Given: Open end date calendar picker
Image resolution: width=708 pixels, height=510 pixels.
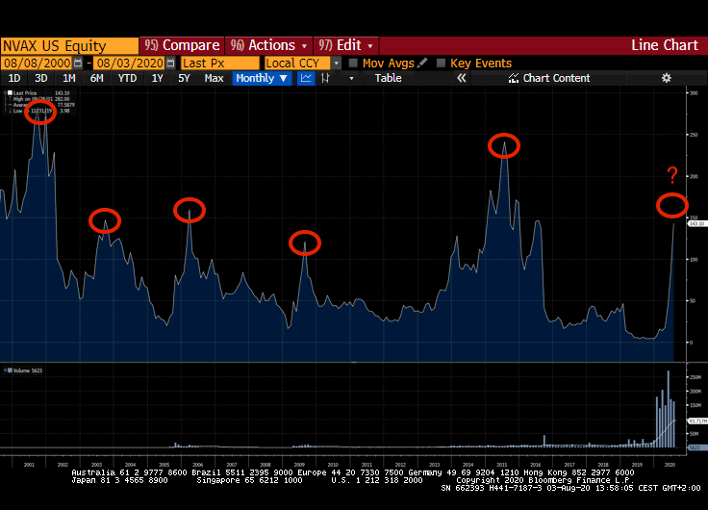Looking at the screenshot, I should 170,63.
